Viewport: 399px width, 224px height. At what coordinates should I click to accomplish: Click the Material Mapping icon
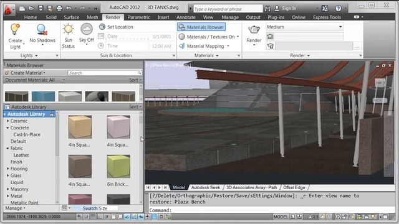(x=181, y=46)
